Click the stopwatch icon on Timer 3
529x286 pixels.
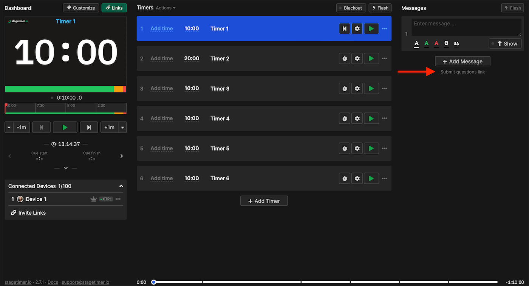(344, 89)
